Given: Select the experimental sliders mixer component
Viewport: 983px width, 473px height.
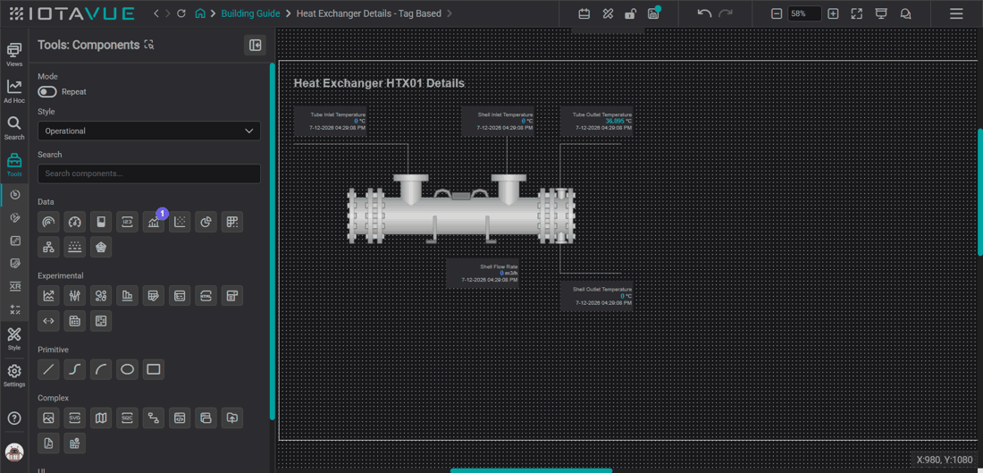Looking at the screenshot, I should coord(74,295).
